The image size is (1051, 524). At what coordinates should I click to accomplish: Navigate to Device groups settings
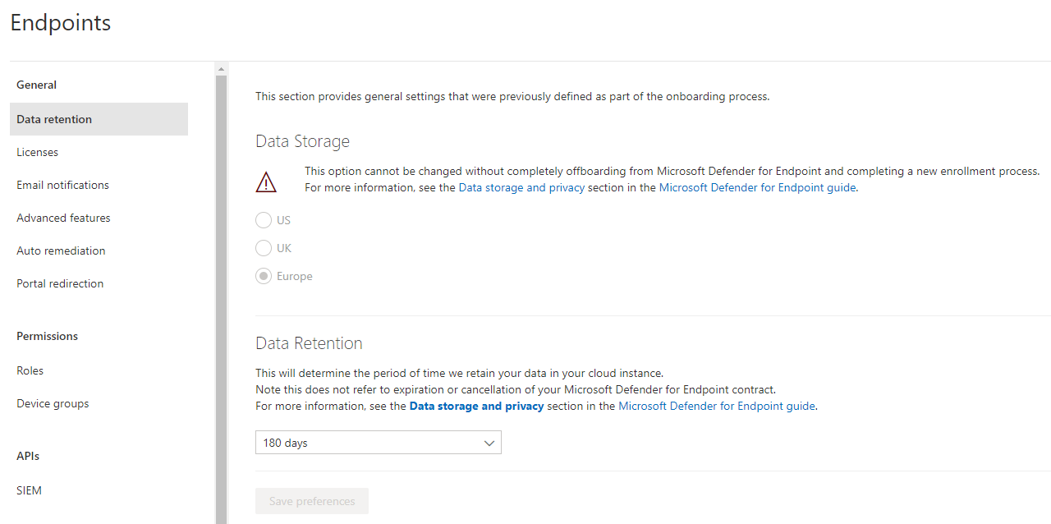coord(53,403)
